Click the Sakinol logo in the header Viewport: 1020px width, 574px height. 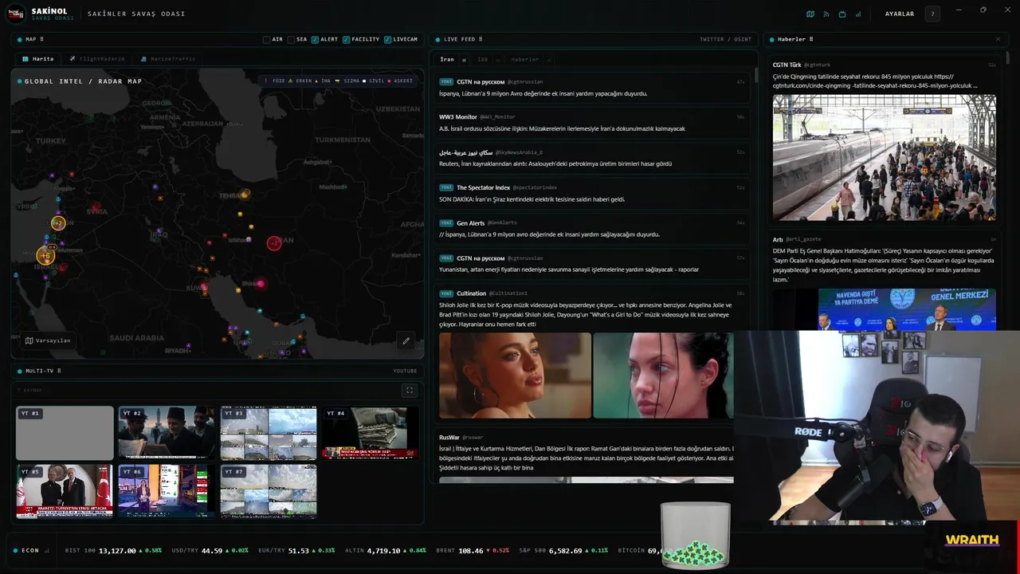(x=18, y=14)
